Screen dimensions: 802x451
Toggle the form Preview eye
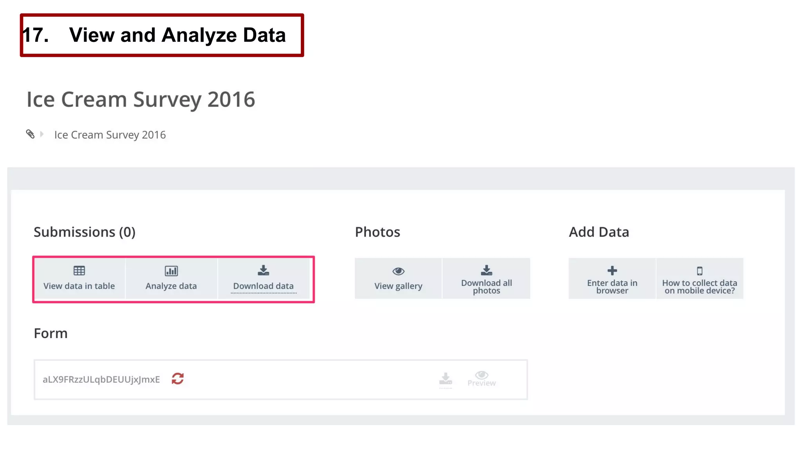pos(481,379)
